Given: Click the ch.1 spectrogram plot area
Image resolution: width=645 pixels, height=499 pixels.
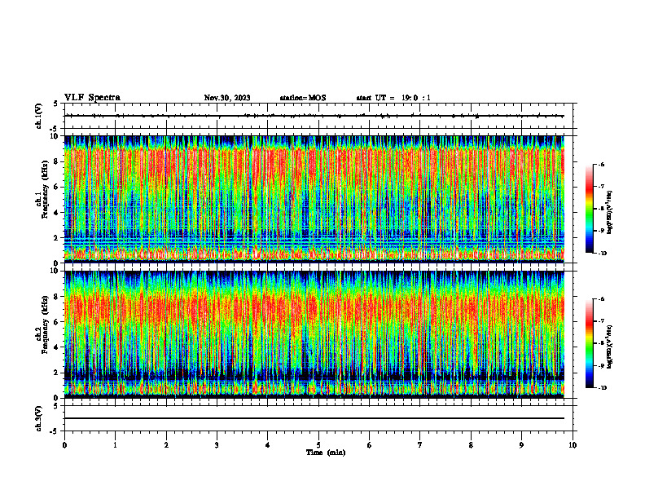Looking at the screenshot, I should click(x=314, y=199).
